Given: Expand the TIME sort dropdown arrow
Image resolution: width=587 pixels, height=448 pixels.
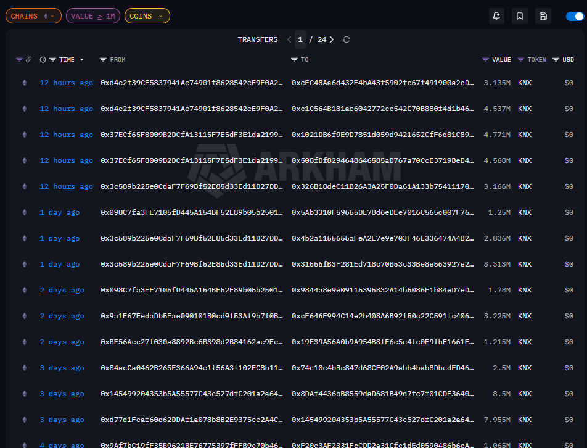Looking at the screenshot, I should (81, 60).
